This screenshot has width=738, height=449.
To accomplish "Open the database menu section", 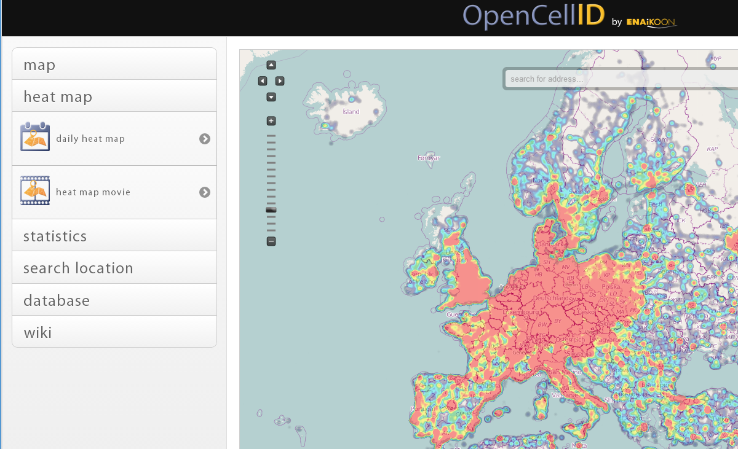I will [114, 300].
